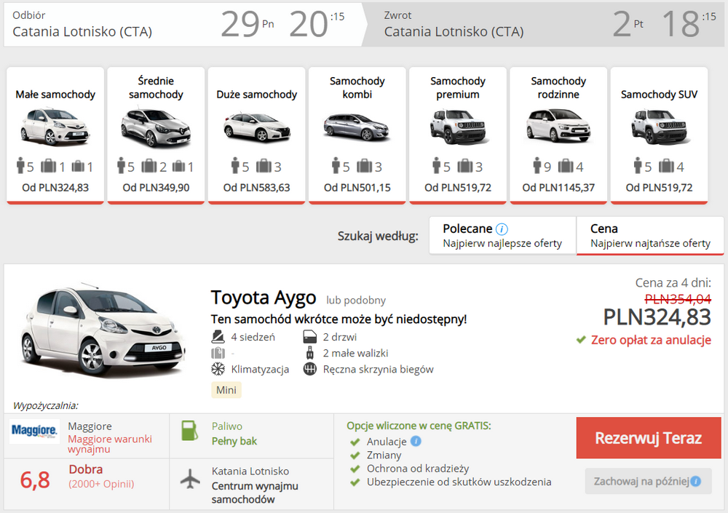This screenshot has width=728, height=513.
Task: Click the return time 18:15
Action: [x=689, y=24]
